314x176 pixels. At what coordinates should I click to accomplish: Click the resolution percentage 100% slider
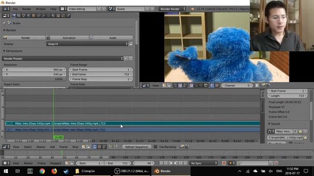[x=34, y=79]
